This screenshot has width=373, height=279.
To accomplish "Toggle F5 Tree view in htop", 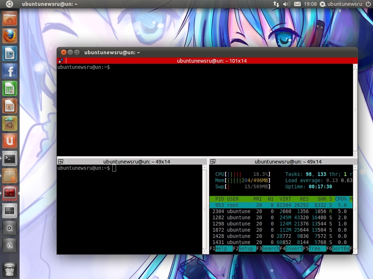I will click(315, 249).
